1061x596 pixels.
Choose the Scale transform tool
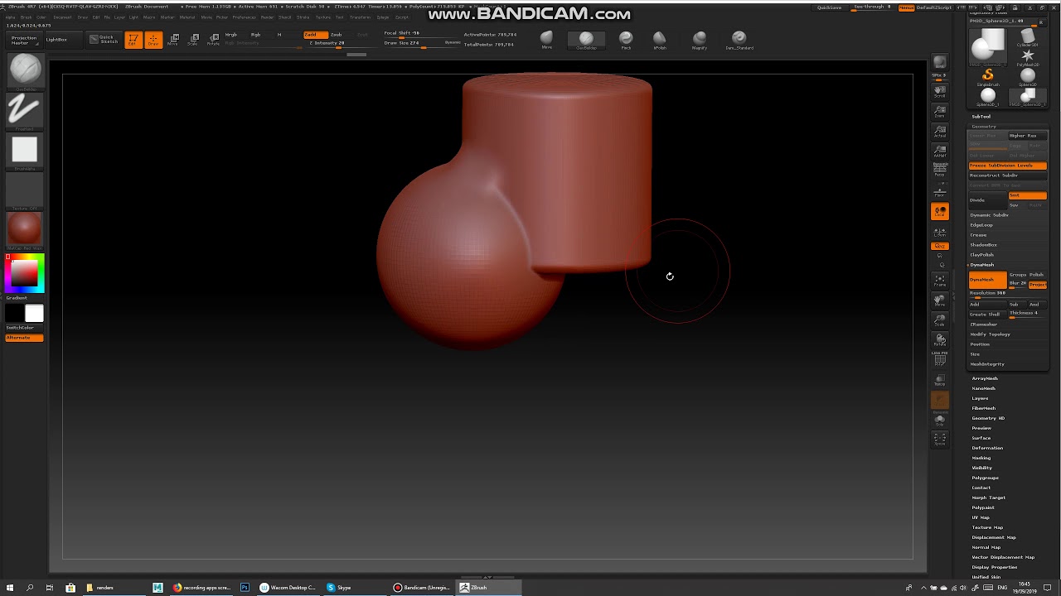[x=194, y=40]
